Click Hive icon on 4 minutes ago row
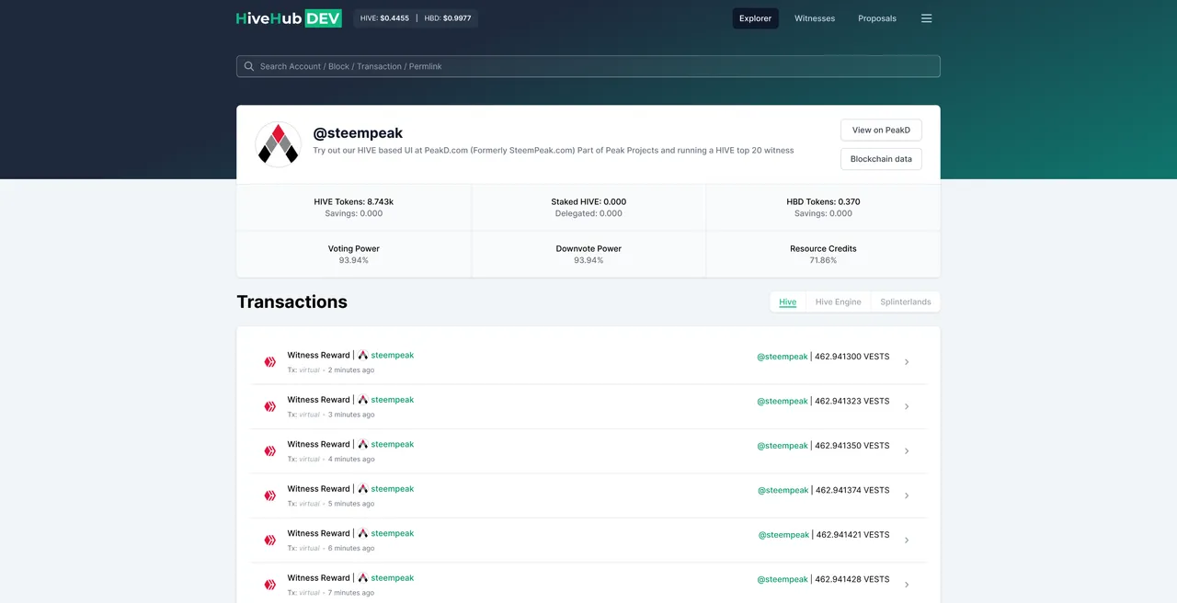This screenshot has height=603, width=1177. click(270, 451)
